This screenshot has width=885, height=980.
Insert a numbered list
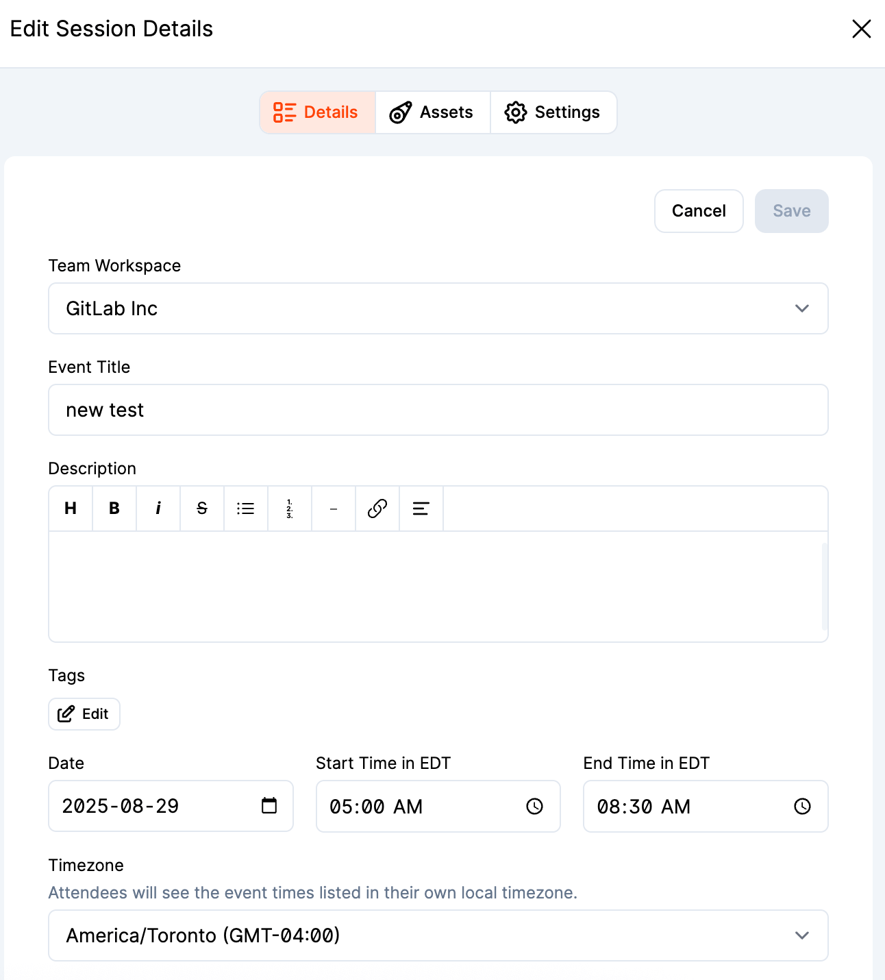[x=290, y=509]
